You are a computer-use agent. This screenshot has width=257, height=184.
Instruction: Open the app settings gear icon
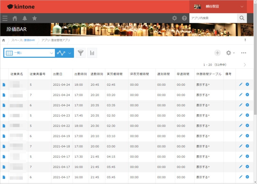coord(228,53)
